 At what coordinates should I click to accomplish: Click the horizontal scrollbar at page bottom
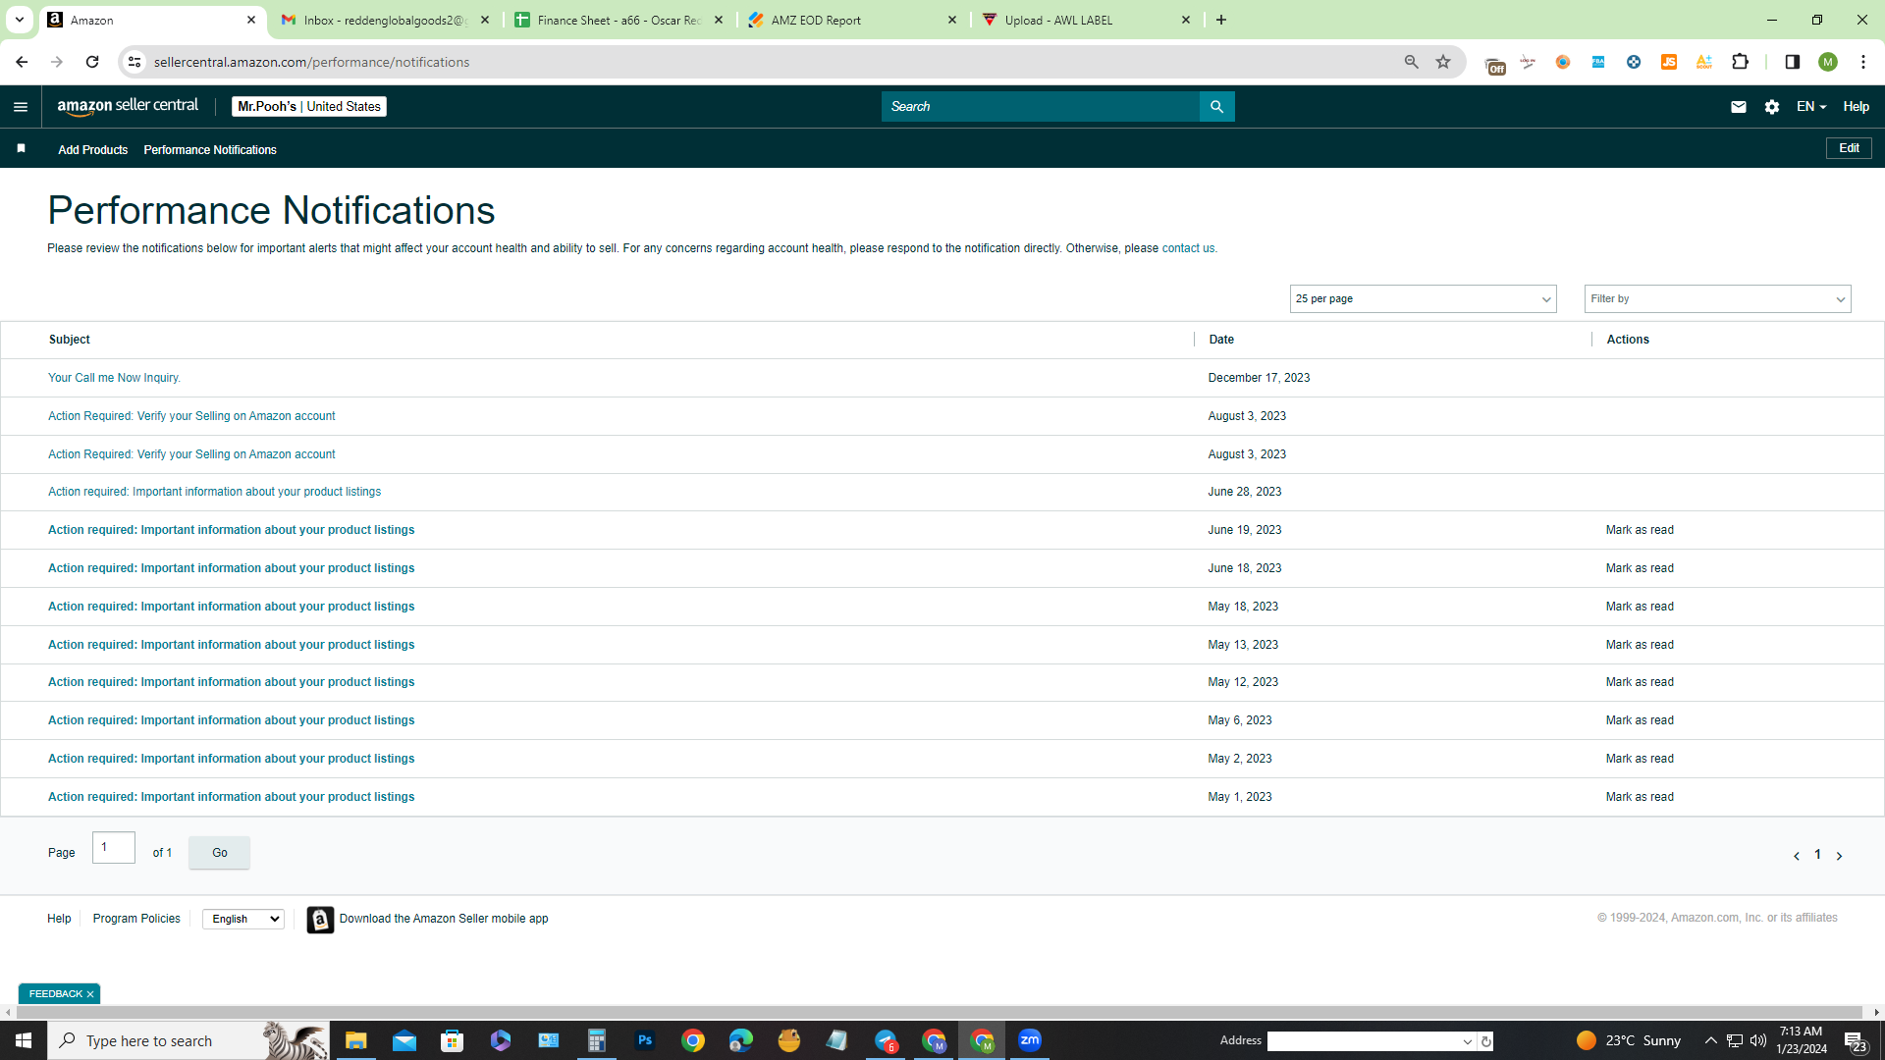[x=939, y=1012]
